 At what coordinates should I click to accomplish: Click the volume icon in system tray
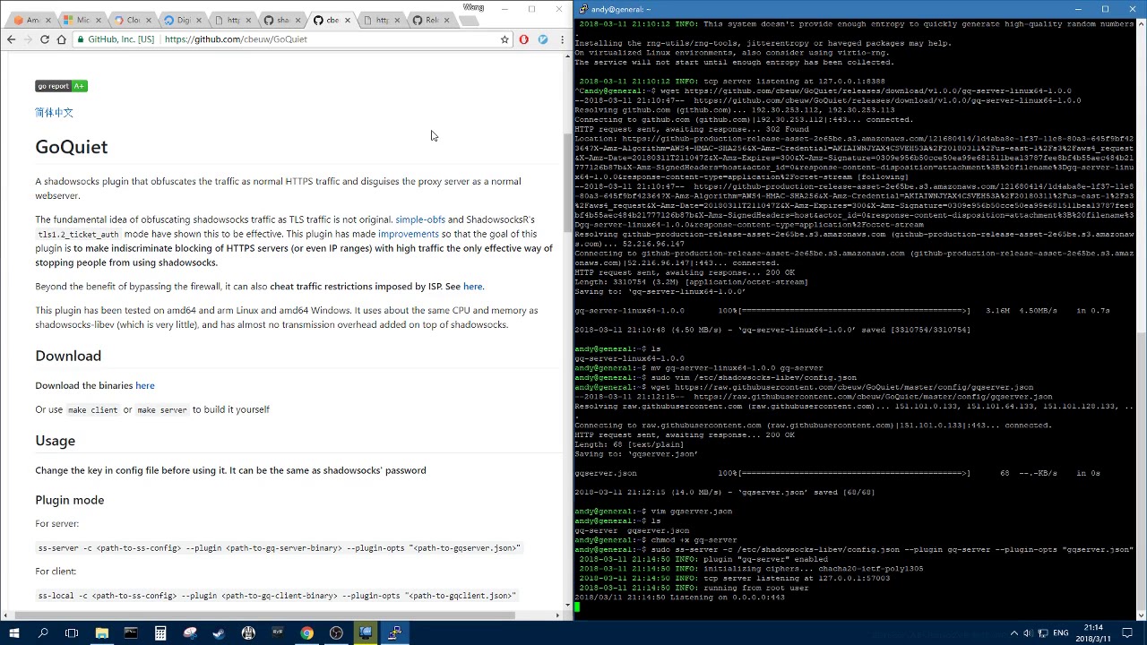(1027, 633)
